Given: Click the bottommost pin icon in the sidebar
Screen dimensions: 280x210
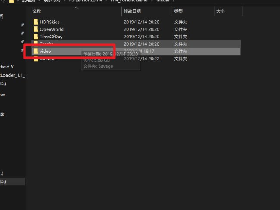Looking at the screenshot, I should pos(22,50).
